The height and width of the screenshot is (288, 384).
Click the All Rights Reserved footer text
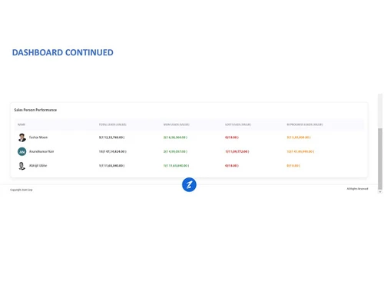[357, 189]
